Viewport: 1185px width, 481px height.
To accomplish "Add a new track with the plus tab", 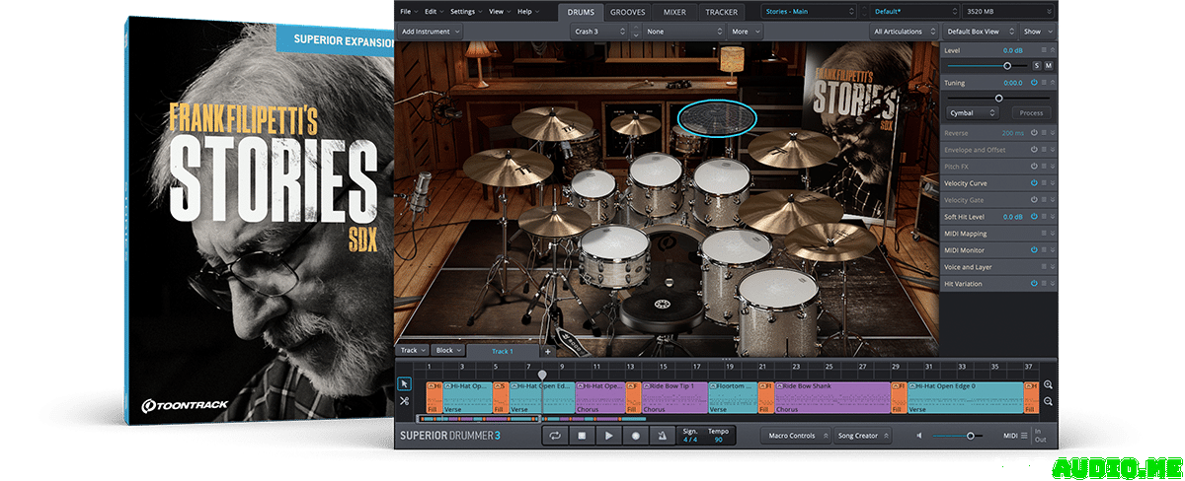I will tap(548, 351).
